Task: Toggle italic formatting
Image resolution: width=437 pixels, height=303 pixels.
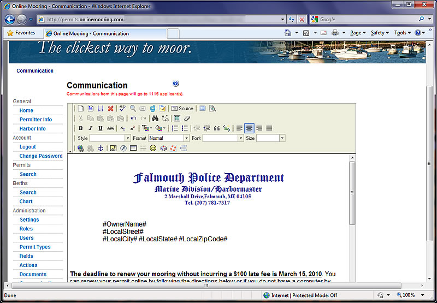Action: click(91, 128)
